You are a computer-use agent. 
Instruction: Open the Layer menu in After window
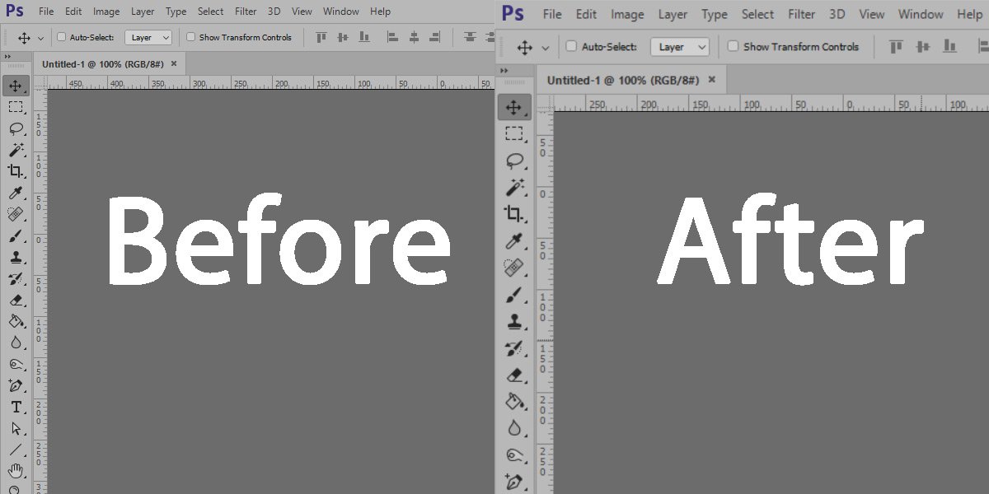click(673, 14)
